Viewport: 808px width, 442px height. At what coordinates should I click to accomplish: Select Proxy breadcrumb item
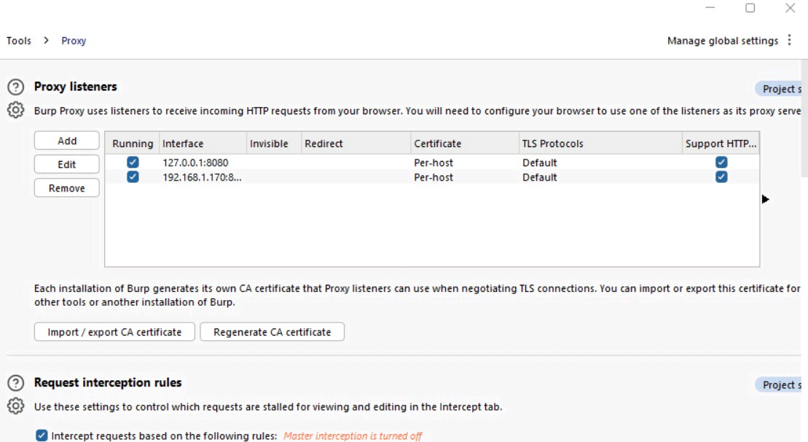click(x=74, y=41)
